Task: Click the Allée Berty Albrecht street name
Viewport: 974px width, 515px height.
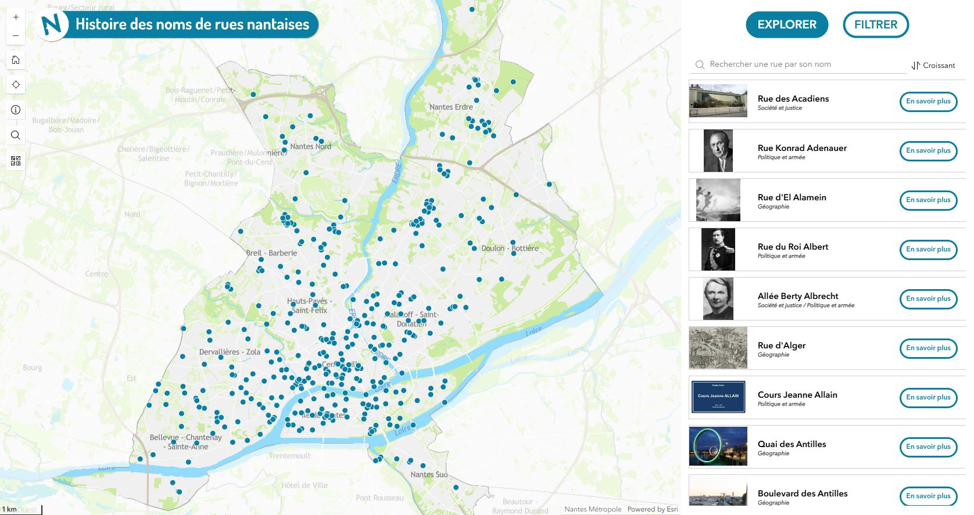Action: tap(798, 296)
